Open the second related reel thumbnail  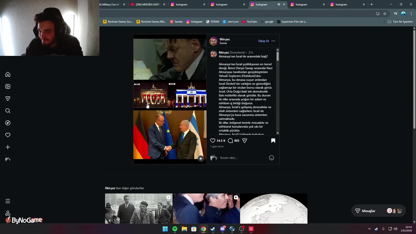(206, 209)
